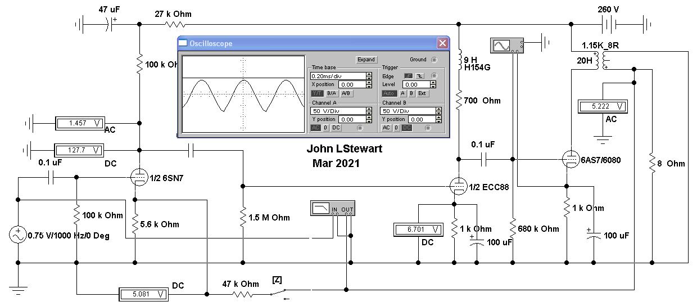Select the 5.6 k Ohm cathode resistor
The width and height of the screenshot is (697, 306).
[x=135, y=224]
